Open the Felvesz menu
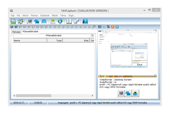The width and height of the screenshot is (170, 114). tap(34, 16)
